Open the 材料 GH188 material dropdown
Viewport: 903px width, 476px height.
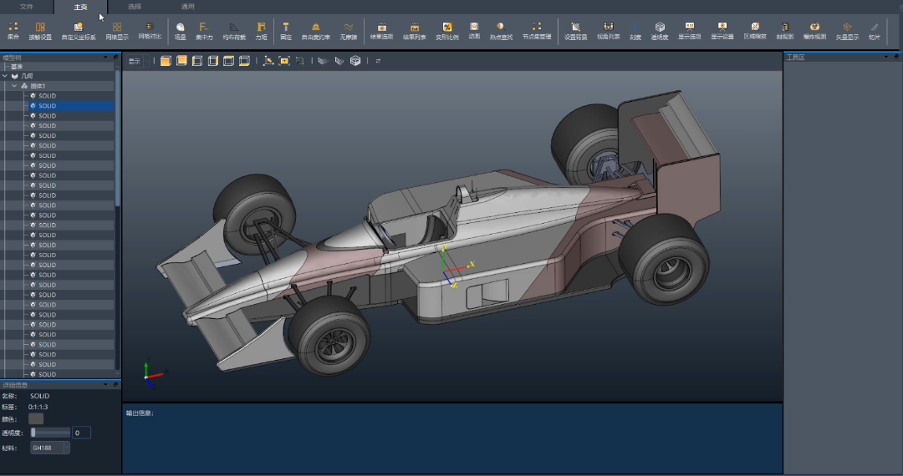(49, 448)
